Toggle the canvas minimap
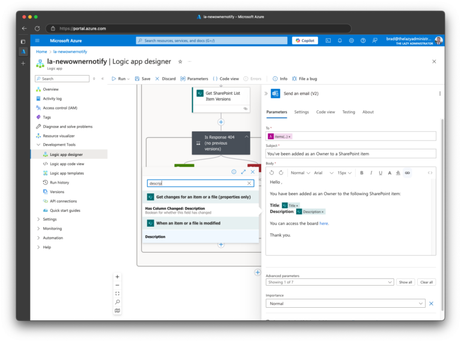 tap(117, 311)
